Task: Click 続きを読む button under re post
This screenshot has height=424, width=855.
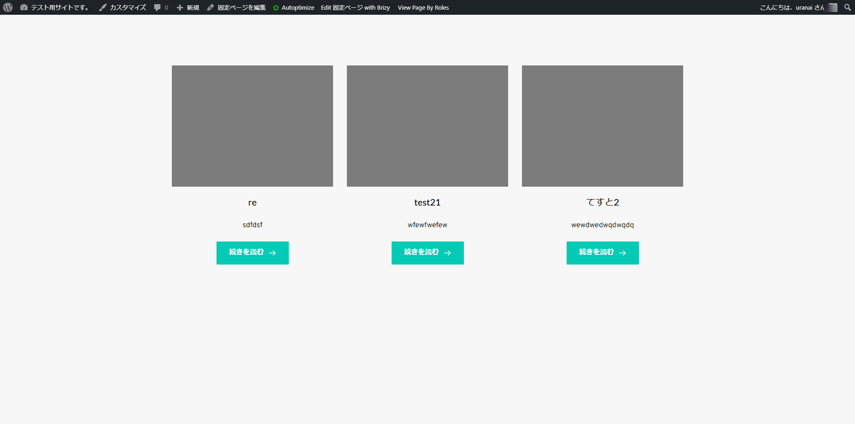Action: (252, 253)
